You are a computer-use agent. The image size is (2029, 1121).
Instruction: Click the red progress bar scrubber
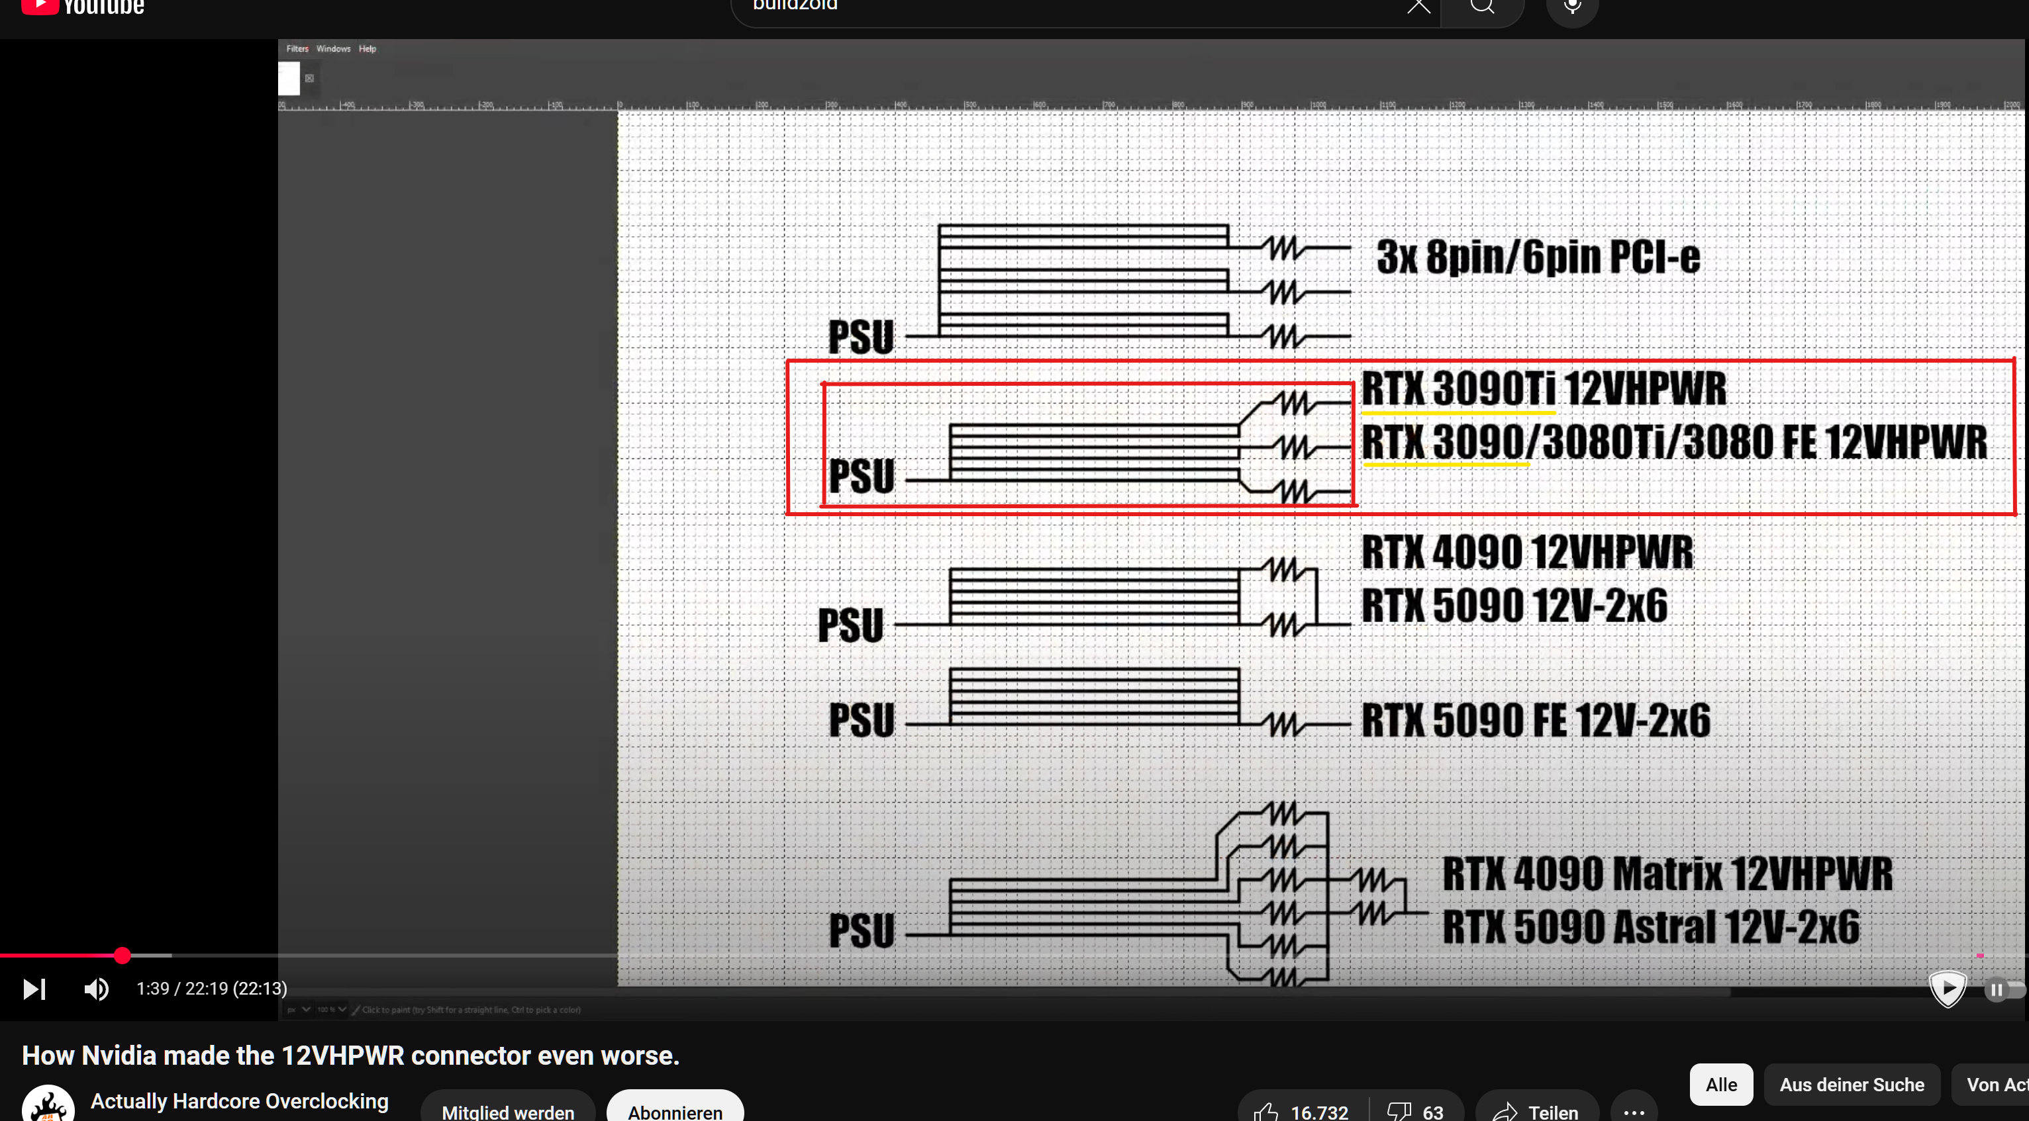coord(122,956)
